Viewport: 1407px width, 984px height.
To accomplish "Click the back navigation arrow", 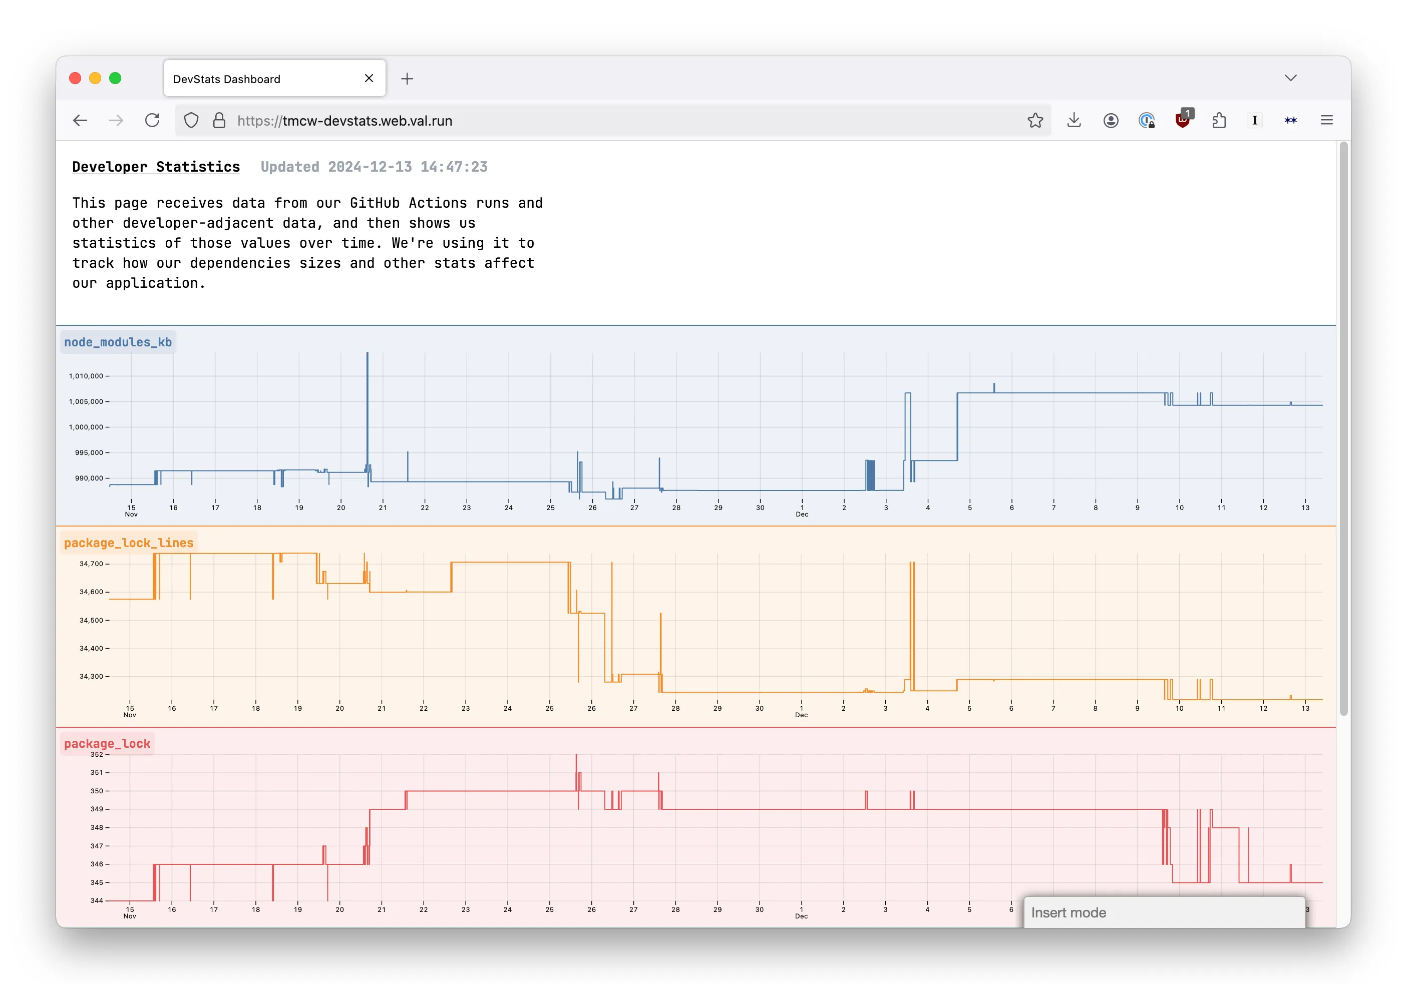I will pyautogui.click(x=80, y=120).
